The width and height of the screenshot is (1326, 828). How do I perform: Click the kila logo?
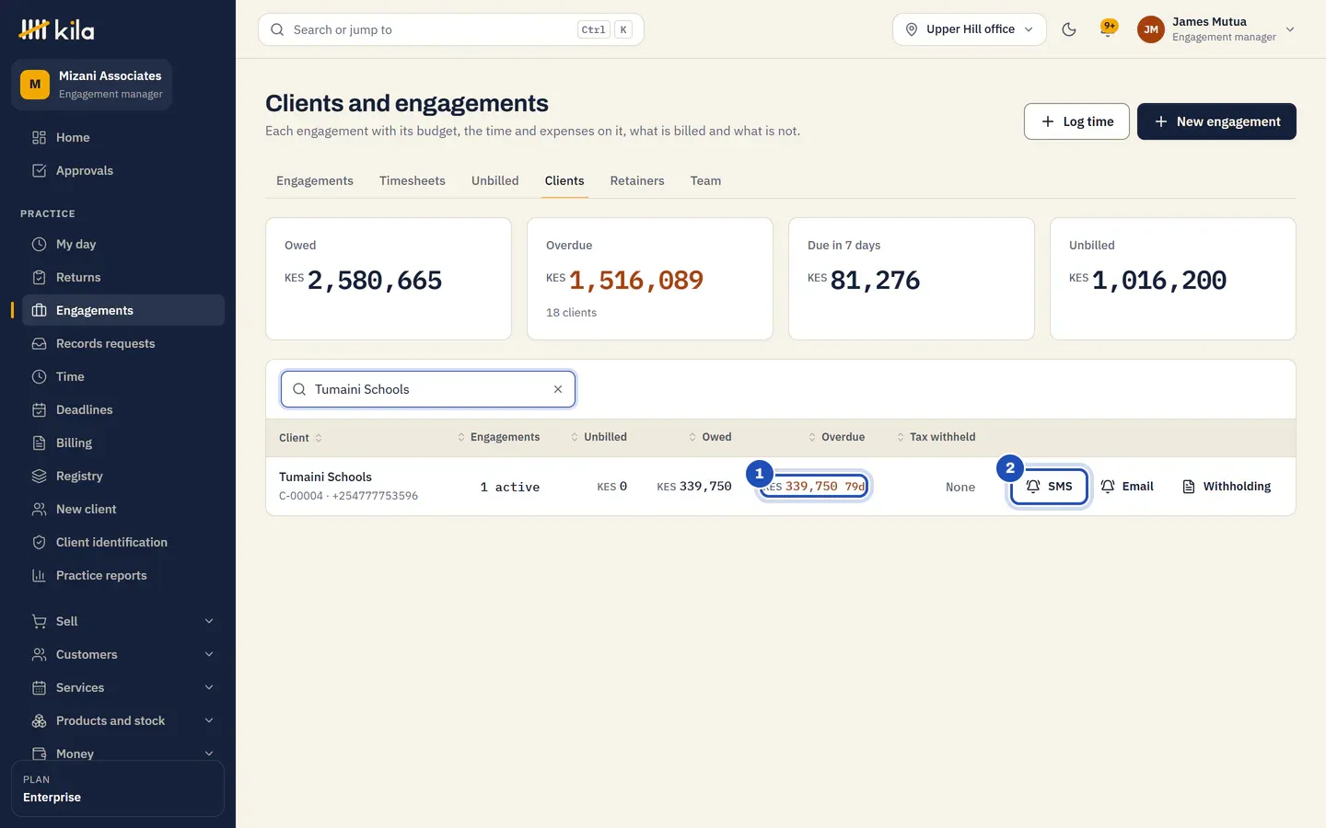click(56, 30)
